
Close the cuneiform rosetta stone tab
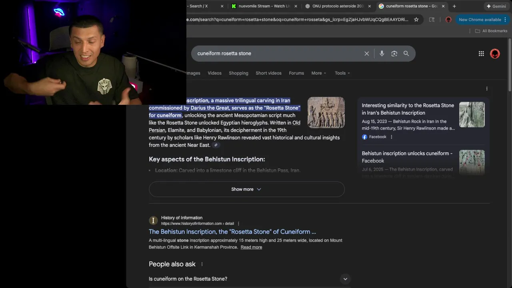[x=443, y=6]
